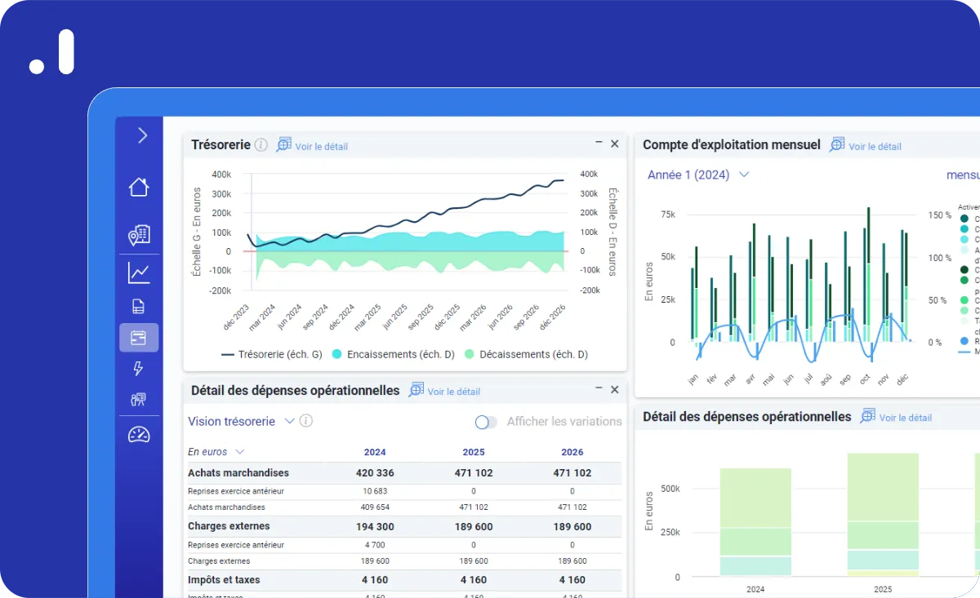This screenshot has height=598, width=980.
Task: Open the lightning bolt sidebar icon
Action: (139, 369)
